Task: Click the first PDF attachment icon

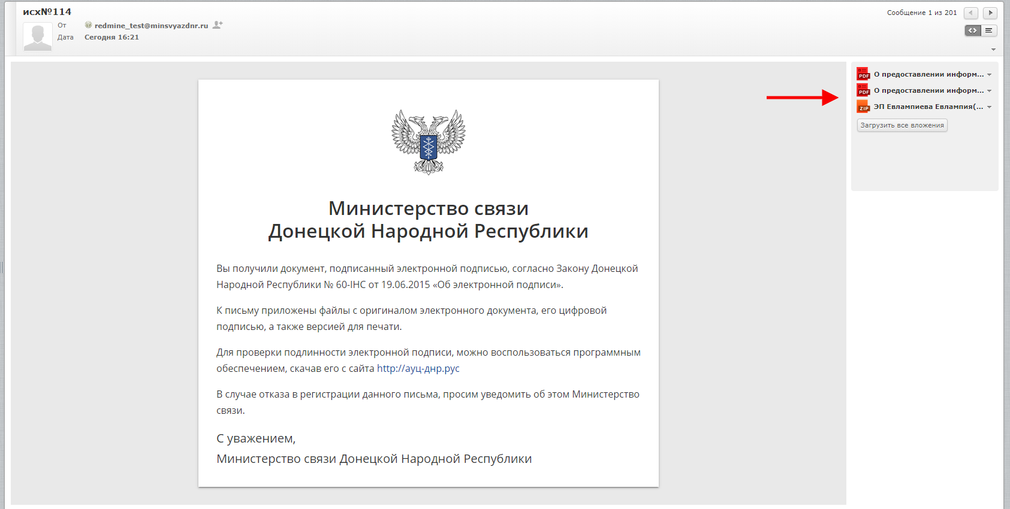Action: point(863,74)
